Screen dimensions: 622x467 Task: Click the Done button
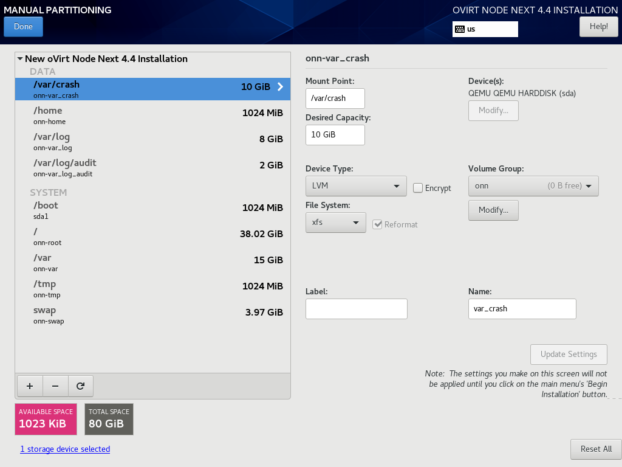click(x=24, y=27)
